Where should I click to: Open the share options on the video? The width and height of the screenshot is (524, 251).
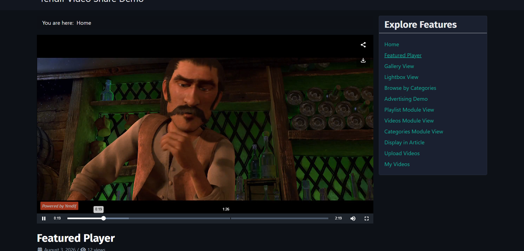tap(363, 45)
